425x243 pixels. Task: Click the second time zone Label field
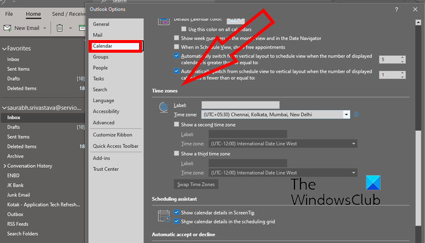click(248, 134)
